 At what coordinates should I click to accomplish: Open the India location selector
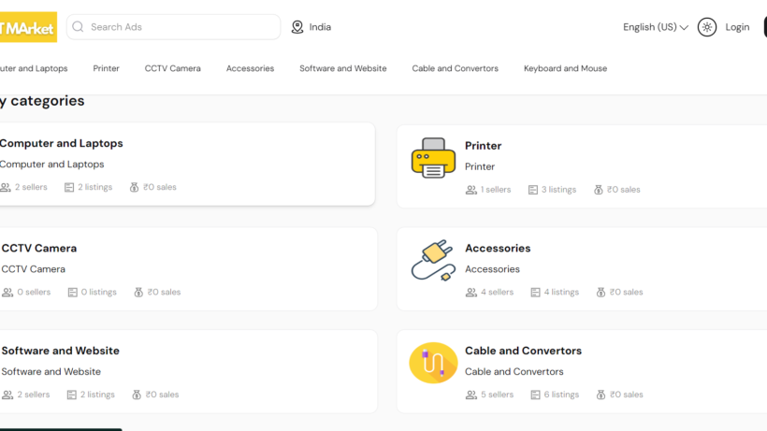[x=311, y=27]
